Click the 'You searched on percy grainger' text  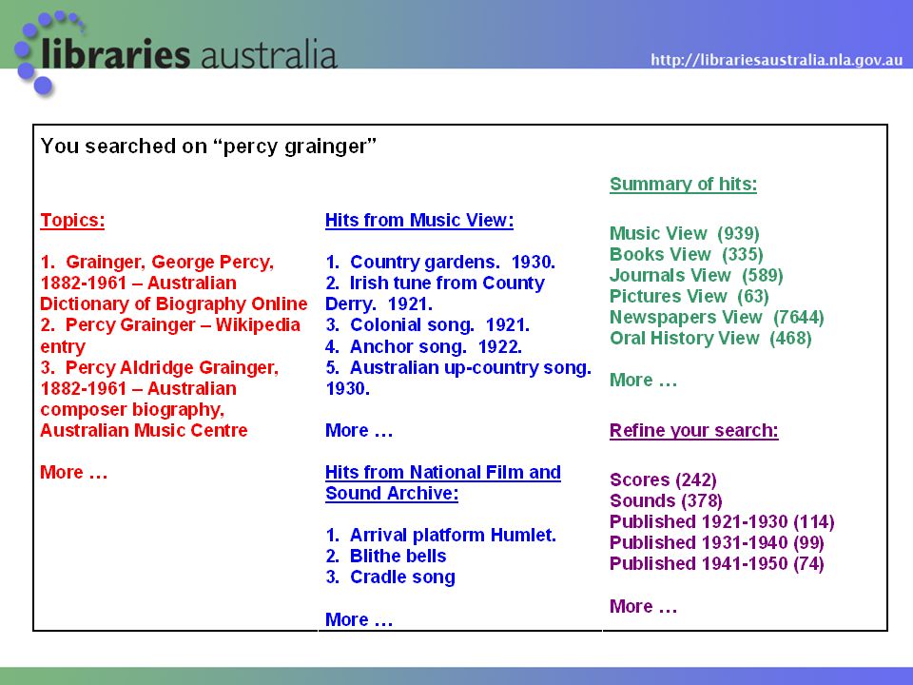[x=208, y=146]
